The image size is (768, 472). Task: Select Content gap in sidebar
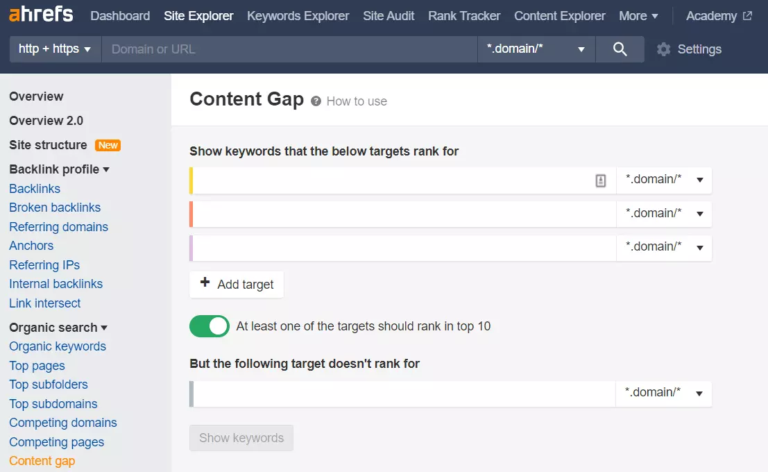[42, 461]
